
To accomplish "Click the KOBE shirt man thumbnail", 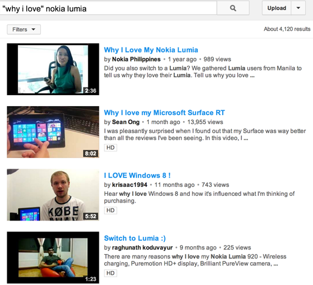I will click(53, 195).
